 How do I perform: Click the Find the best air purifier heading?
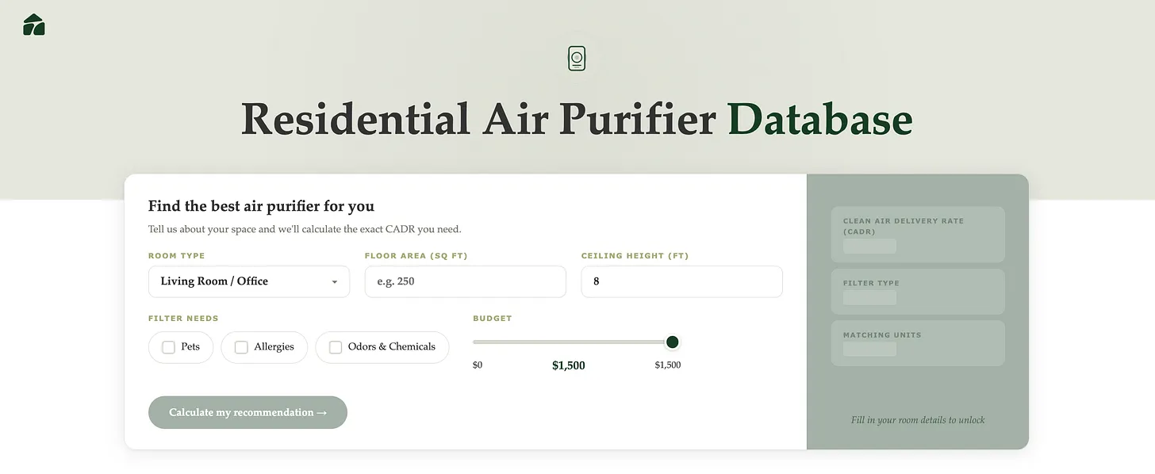261,205
